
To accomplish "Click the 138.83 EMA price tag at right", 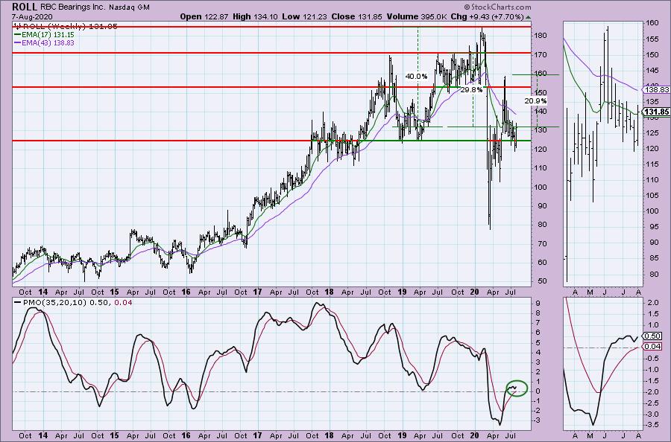I will (656, 90).
